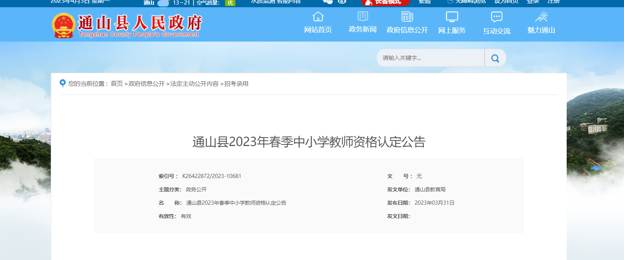Image resolution: width=624 pixels, height=260 pixels.
Task: Go to 首页 in breadcrumb
Action: (117, 83)
